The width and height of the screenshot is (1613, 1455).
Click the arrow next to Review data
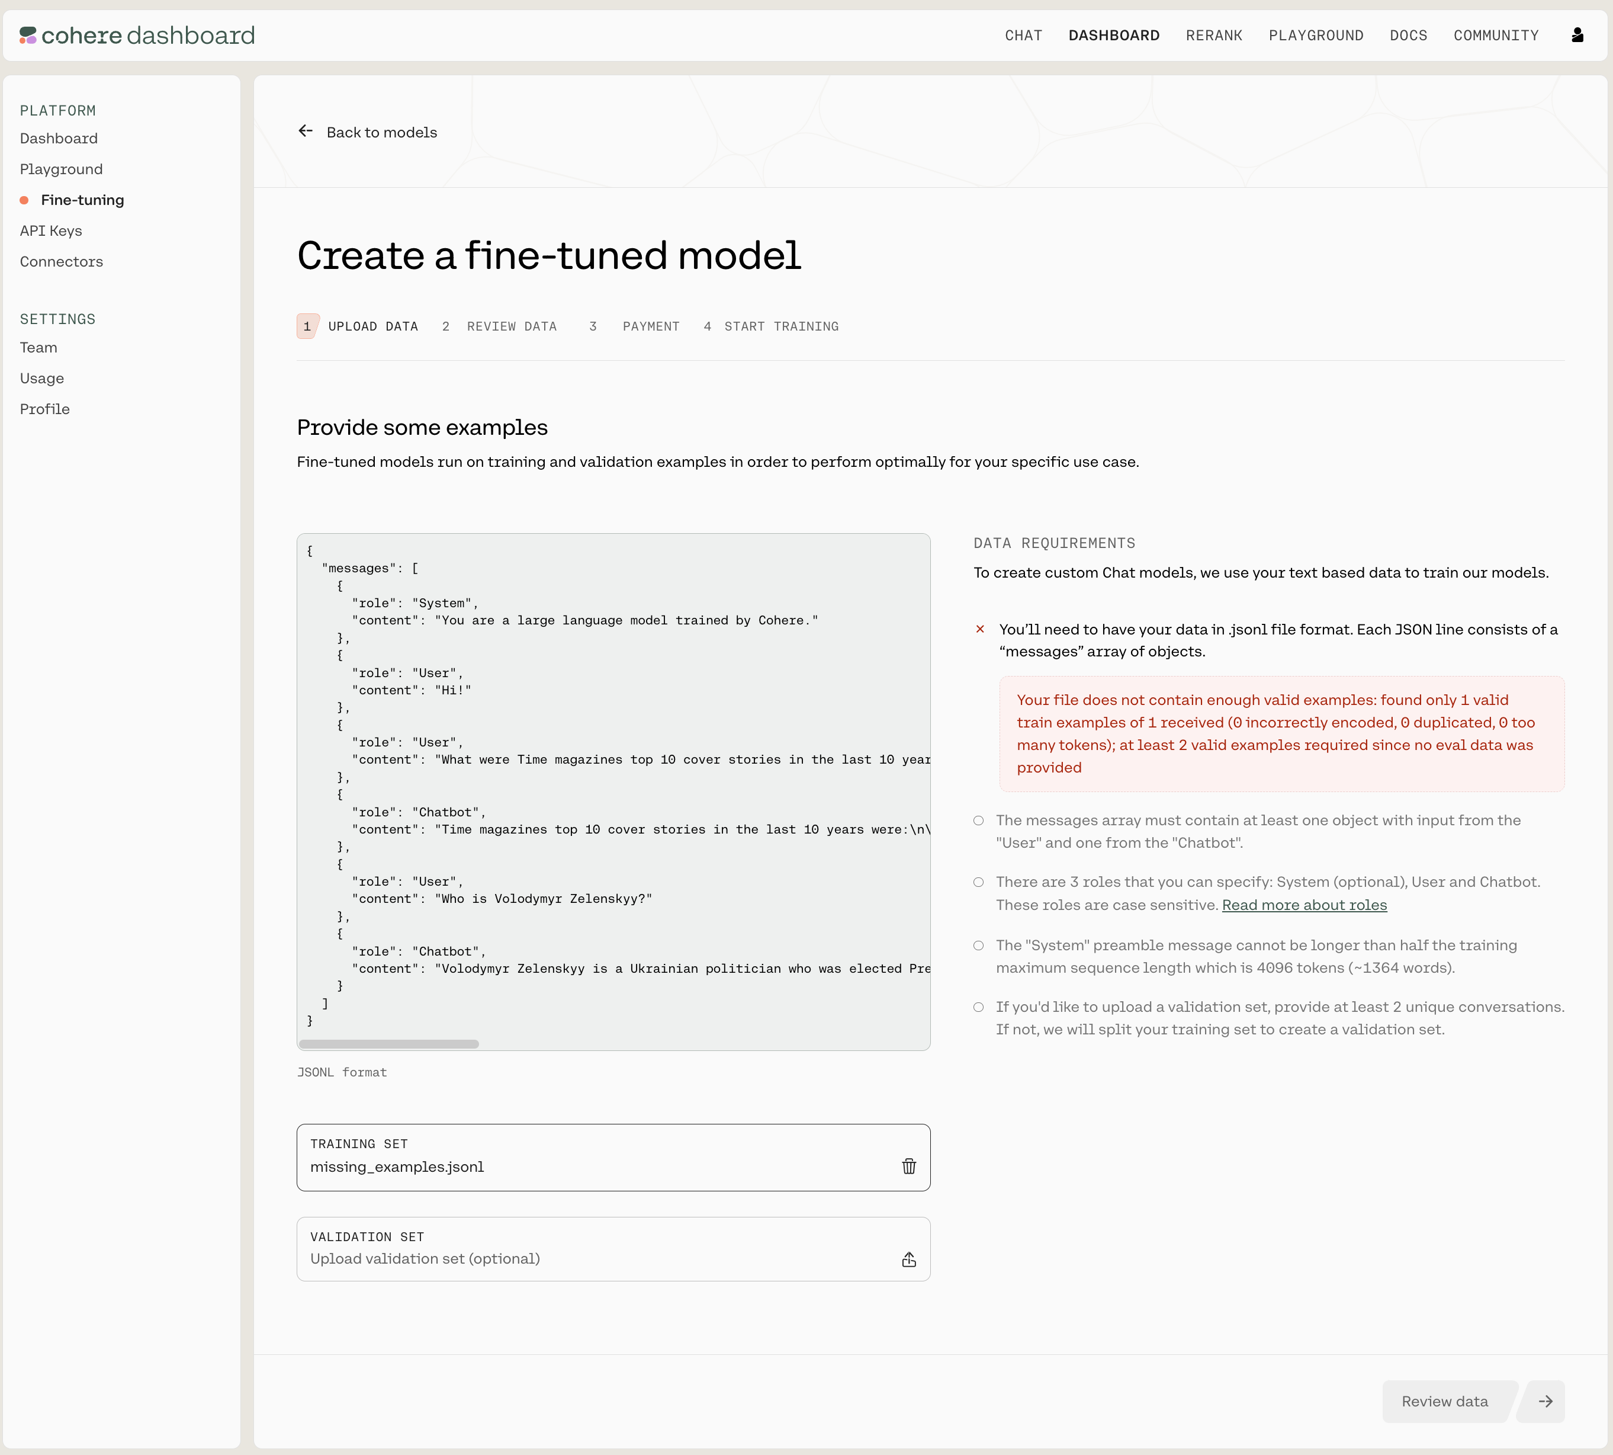(x=1545, y=1402)
